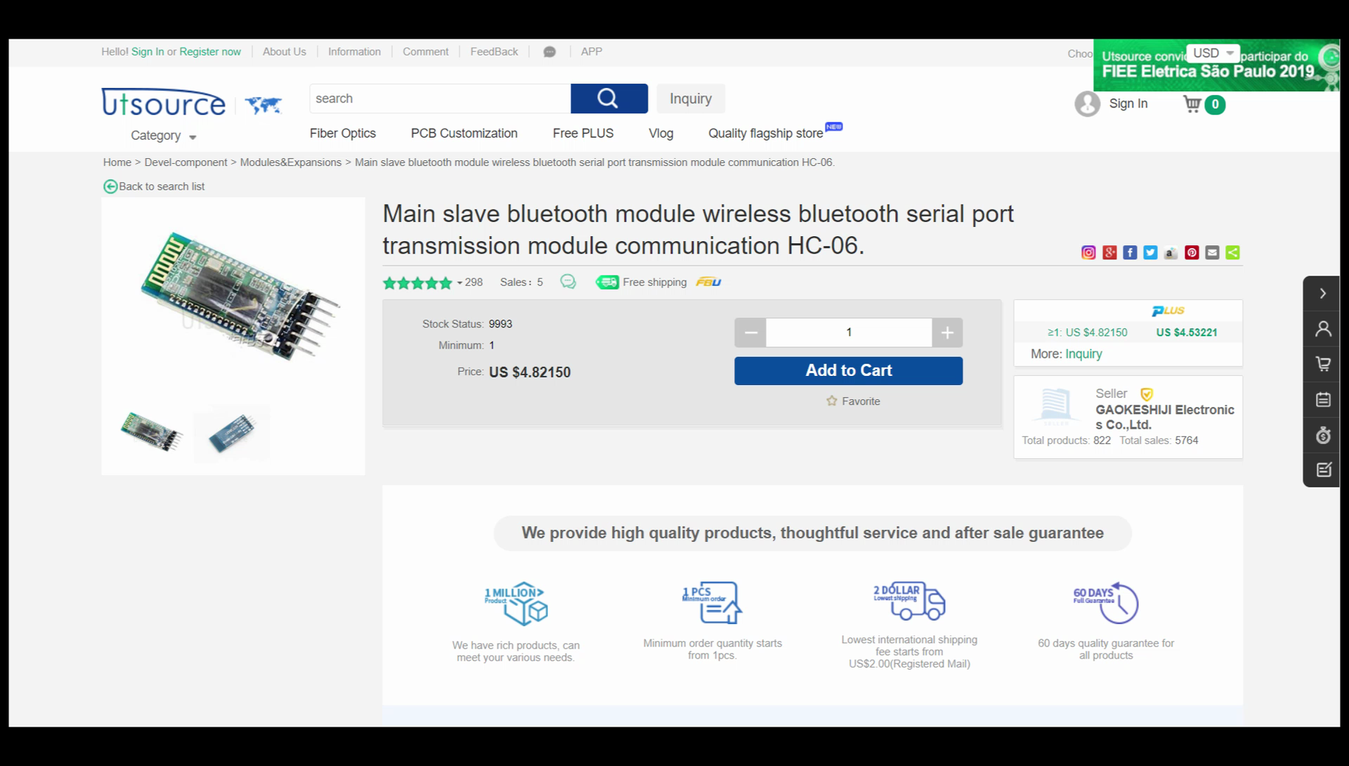Open the green comment bubble near Sales
The image size is (1349, 766).
pyautogui.click(x=568, y=282)
